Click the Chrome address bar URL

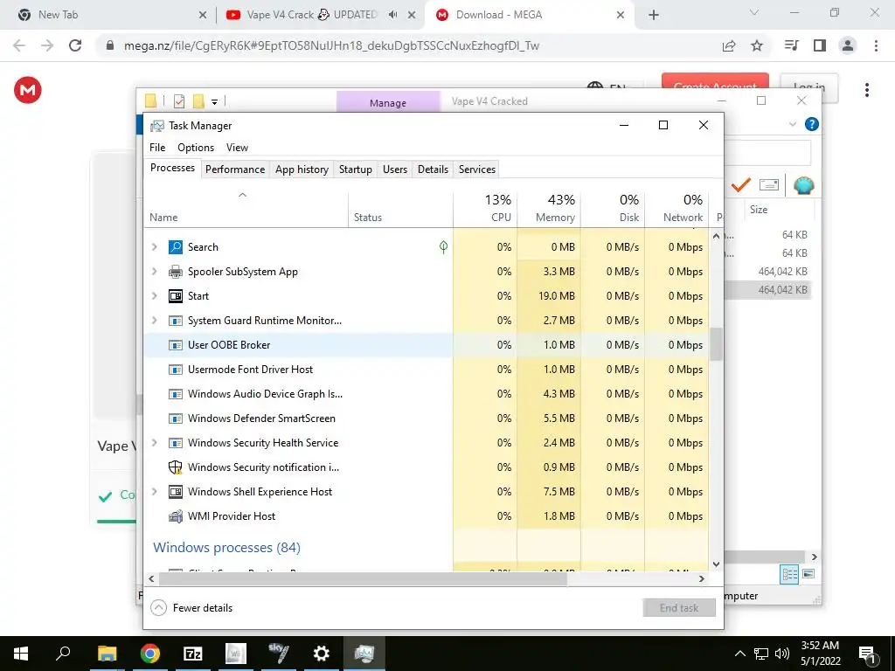pyautogui.click(x=331, y=45)
